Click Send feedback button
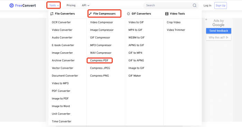The width and height of the screenshot is (242, 127). (218, 31)
